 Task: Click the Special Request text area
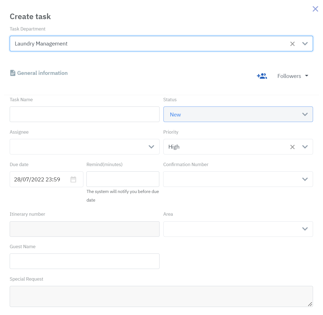(161, 296)
